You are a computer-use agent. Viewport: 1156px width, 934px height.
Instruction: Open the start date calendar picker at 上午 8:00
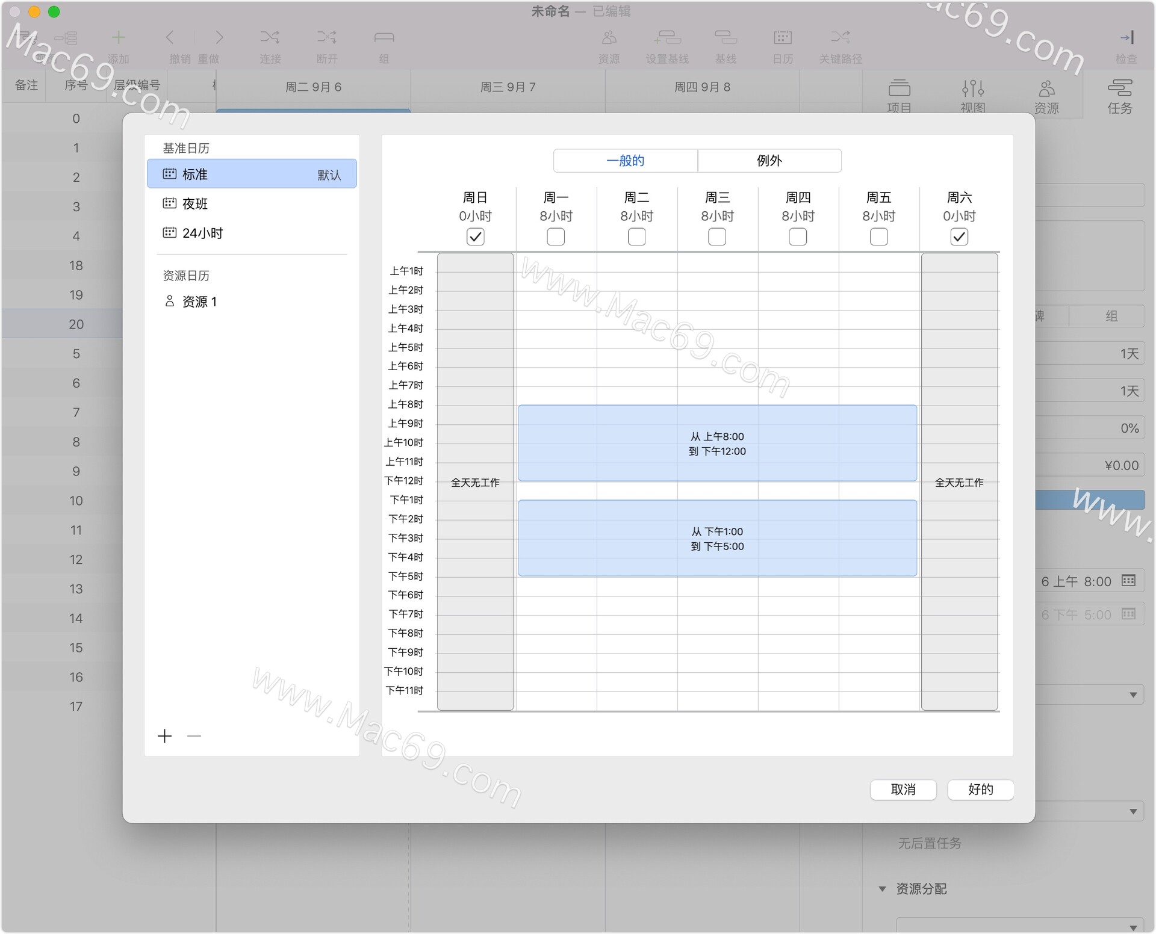pos(1128,581)
